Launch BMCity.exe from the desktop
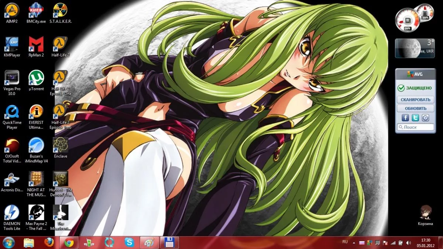The image size is (443, 249). (36, 12)
